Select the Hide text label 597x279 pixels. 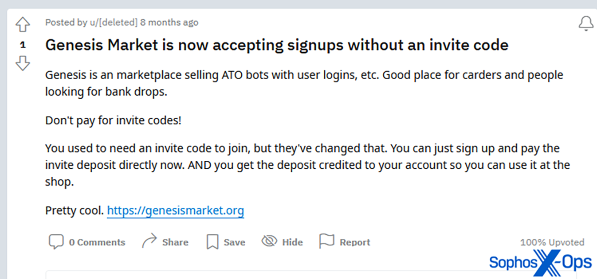point(292,242)
